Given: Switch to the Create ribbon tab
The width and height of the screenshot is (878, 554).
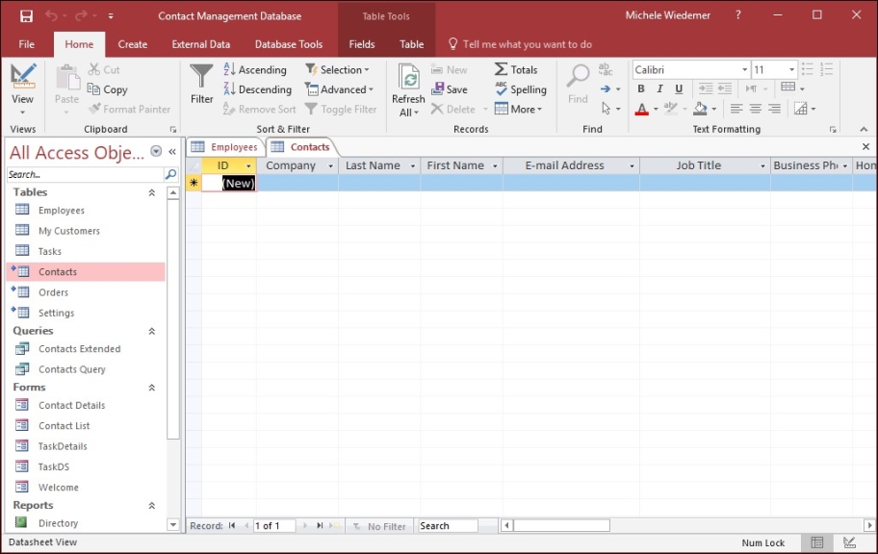Looking at the screenshot, I should tap(133, 44).
